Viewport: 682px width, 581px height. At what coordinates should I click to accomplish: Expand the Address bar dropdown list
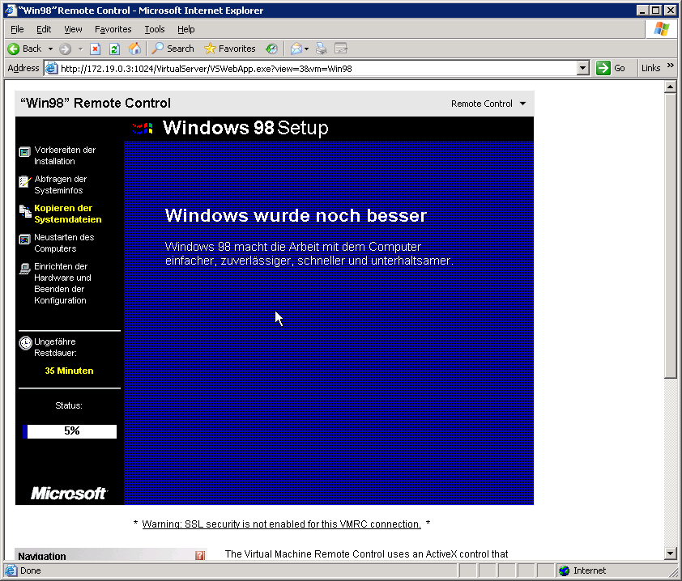tap(583, 69)
